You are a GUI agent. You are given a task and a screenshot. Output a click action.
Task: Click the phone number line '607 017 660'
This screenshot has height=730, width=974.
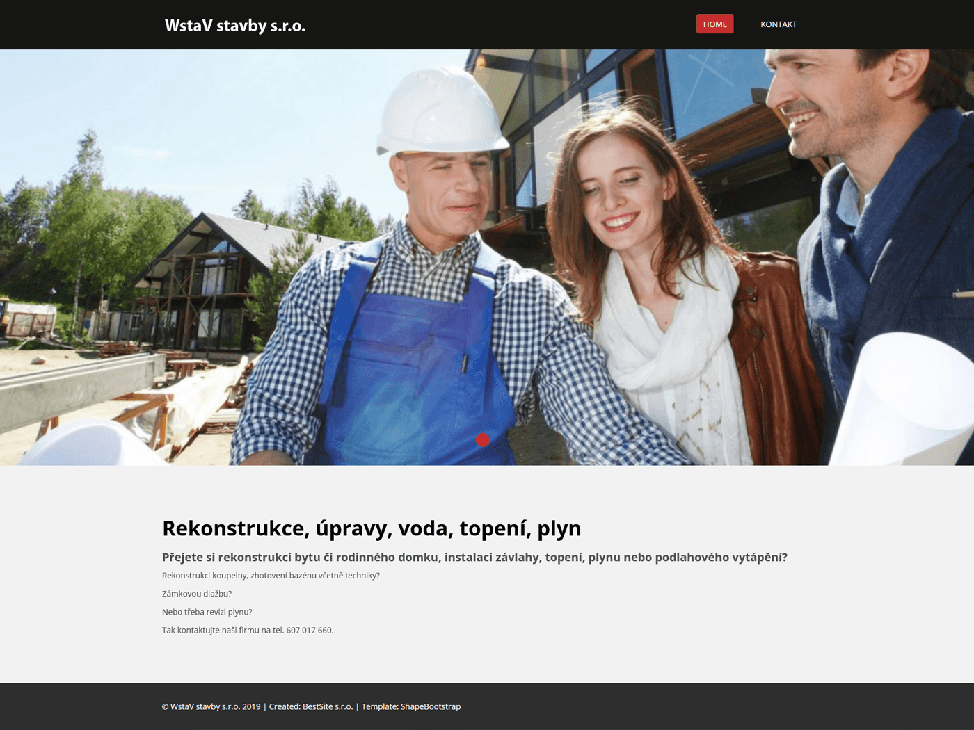[310, 631]
